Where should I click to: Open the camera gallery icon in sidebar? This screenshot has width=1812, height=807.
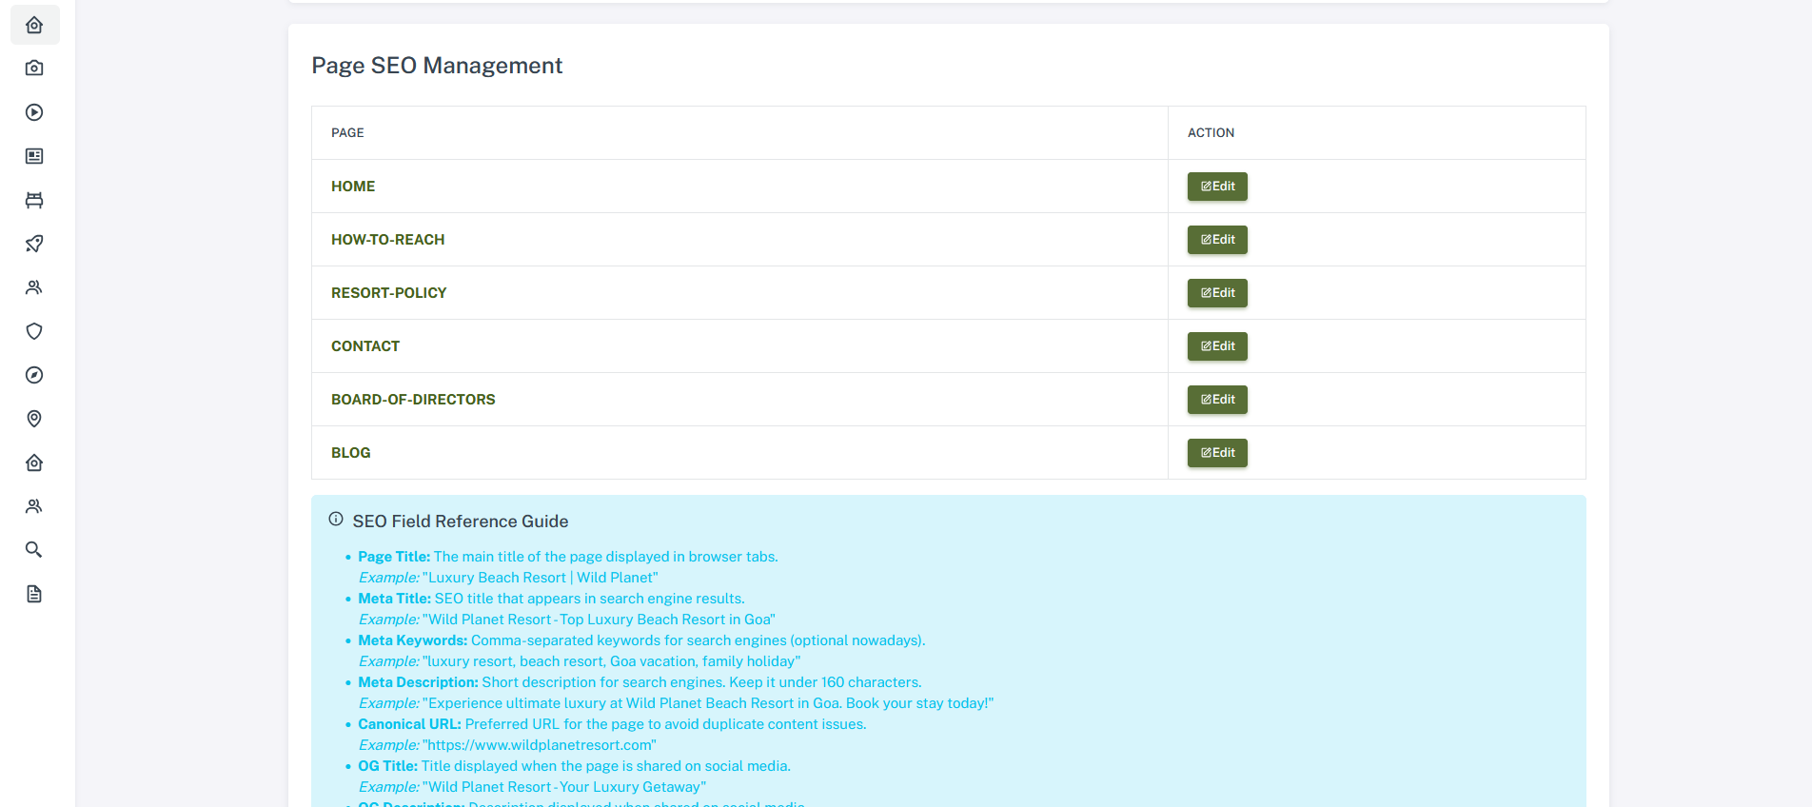(x=34, y=69)
